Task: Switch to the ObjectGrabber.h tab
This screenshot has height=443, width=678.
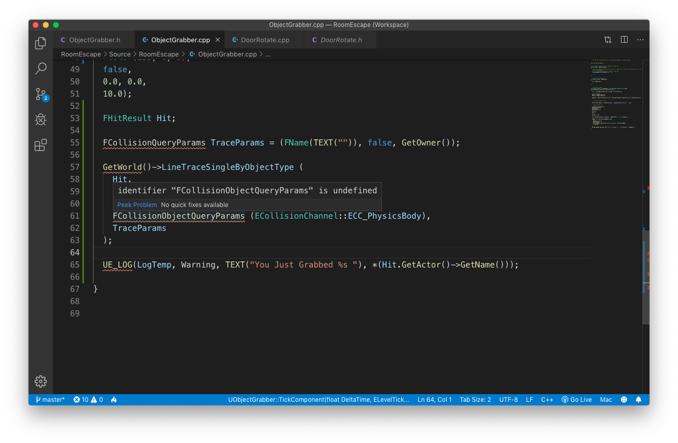Action: pyautogui.click(x=94, y=39)
